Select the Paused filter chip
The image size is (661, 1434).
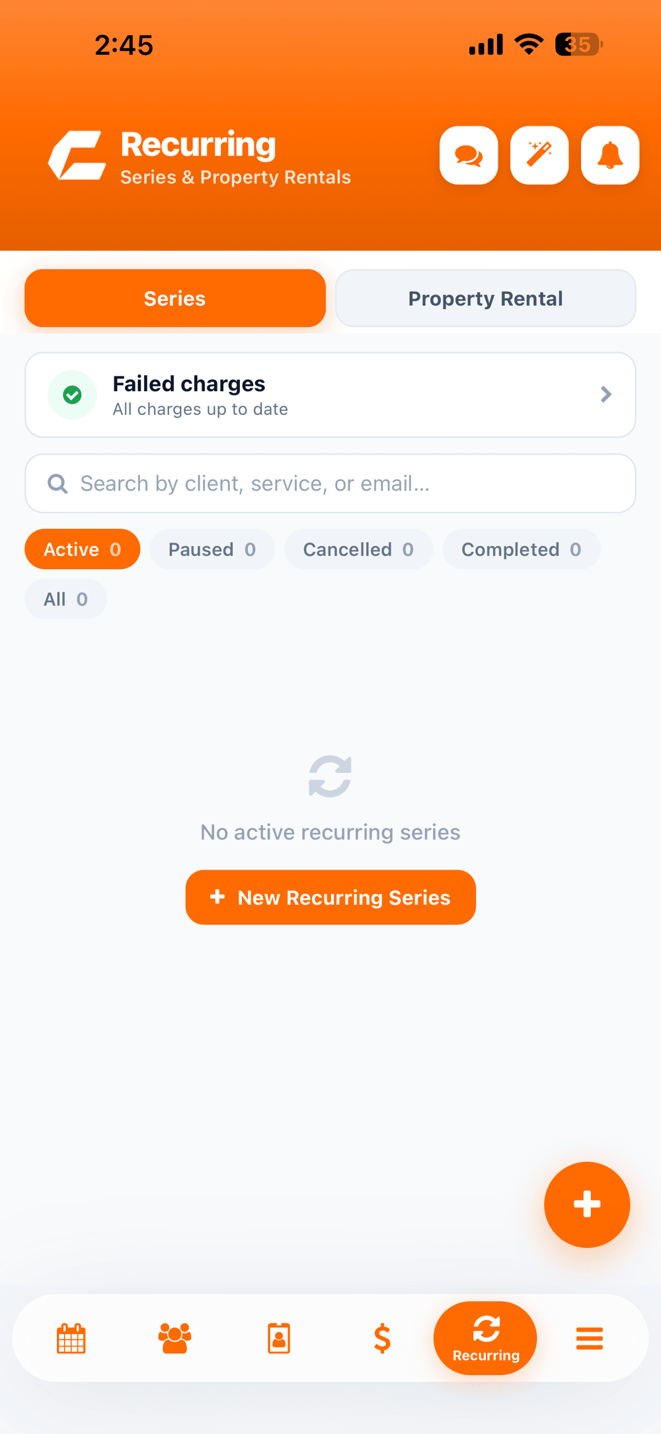212,549
